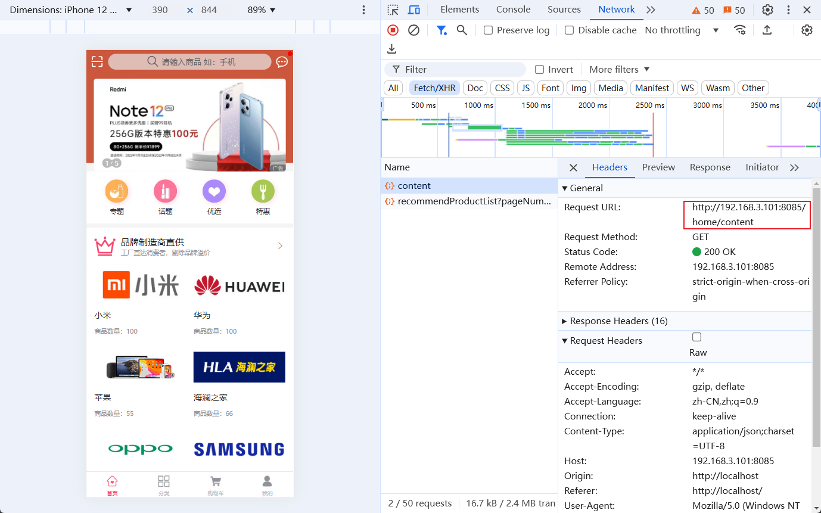Open the Preview tab of request

[658, 167]
